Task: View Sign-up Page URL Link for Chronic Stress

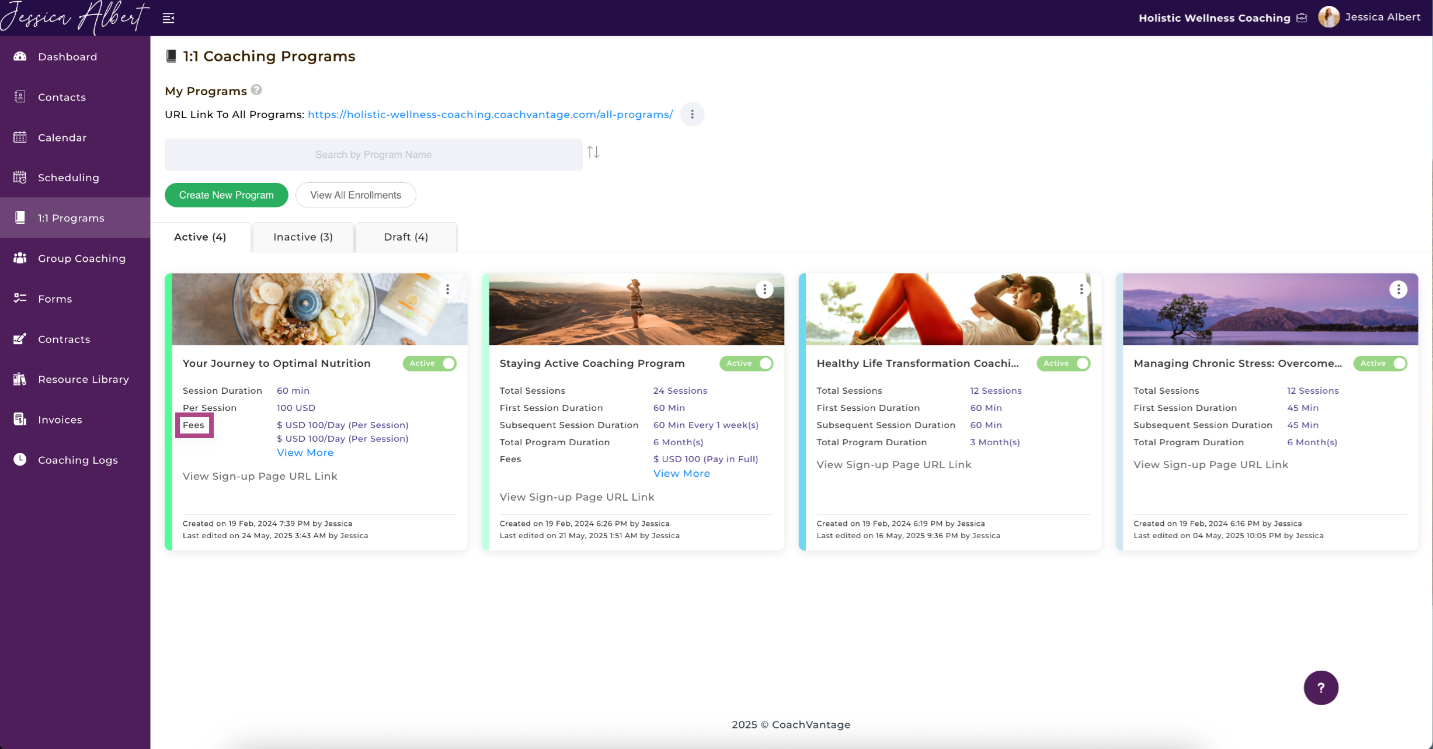Action: (1211, 464)
